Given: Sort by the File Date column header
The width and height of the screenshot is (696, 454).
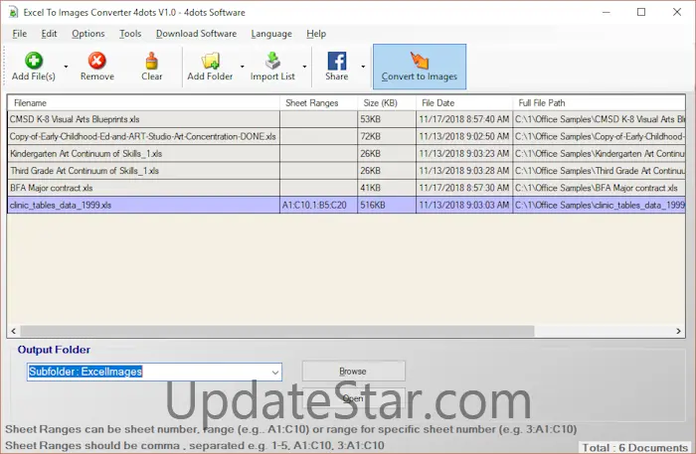Looking at the screenshot, I should point(464,103).
